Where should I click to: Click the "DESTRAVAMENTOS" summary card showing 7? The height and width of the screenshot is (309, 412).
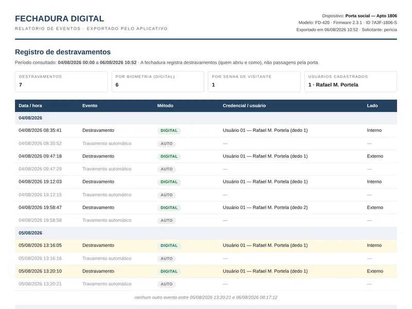pos(61,82)
